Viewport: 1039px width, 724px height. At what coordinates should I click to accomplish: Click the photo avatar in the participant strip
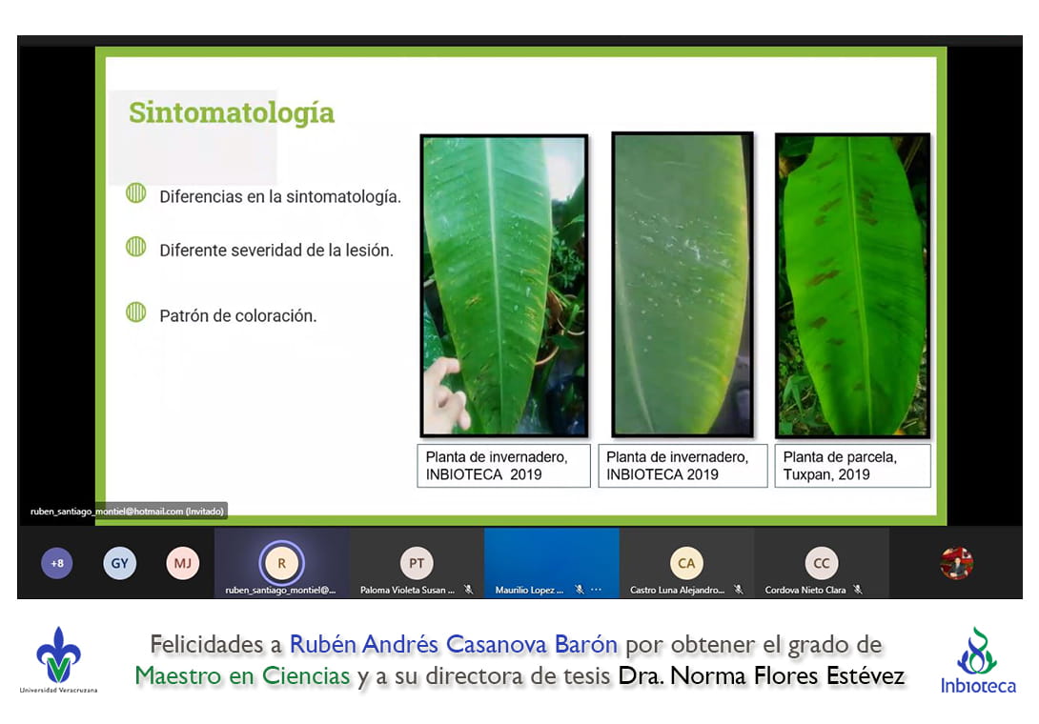(956, 563)
